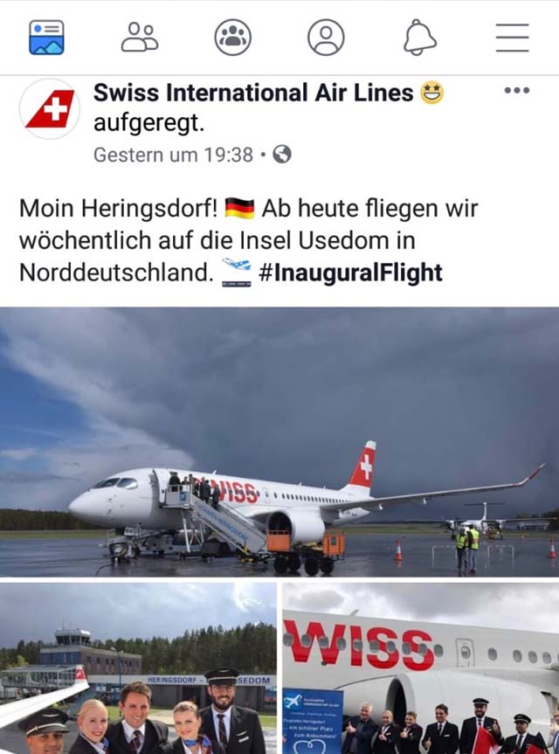
Task: Open post options three-dot menu
Action: click(x=517, y=90)
